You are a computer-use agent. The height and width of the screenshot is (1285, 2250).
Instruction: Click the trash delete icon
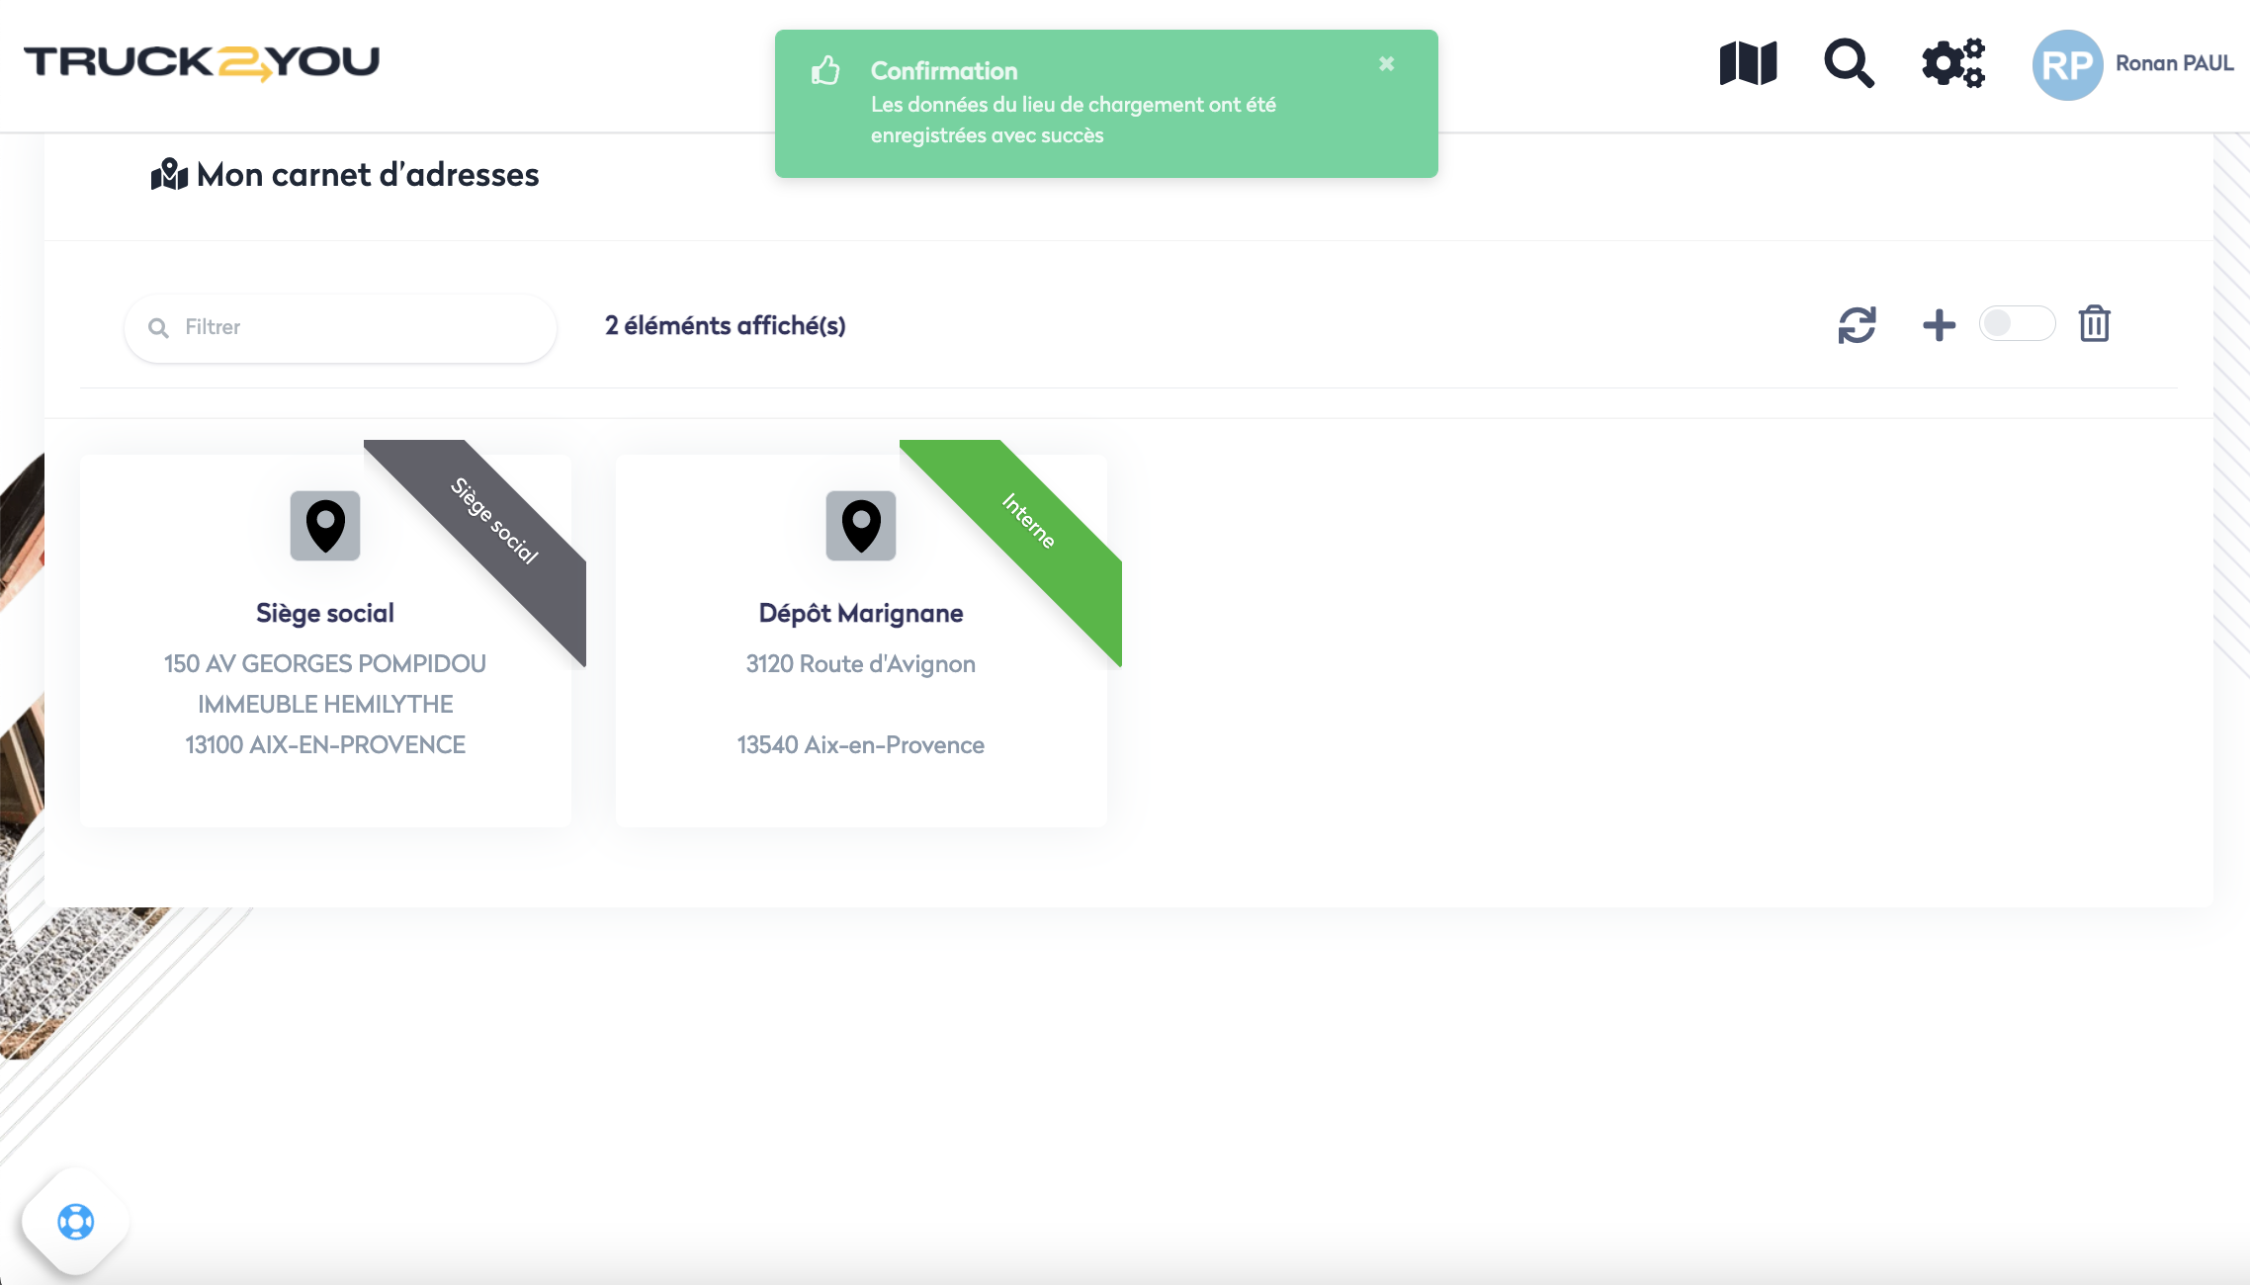click(x=2094, y=324)
